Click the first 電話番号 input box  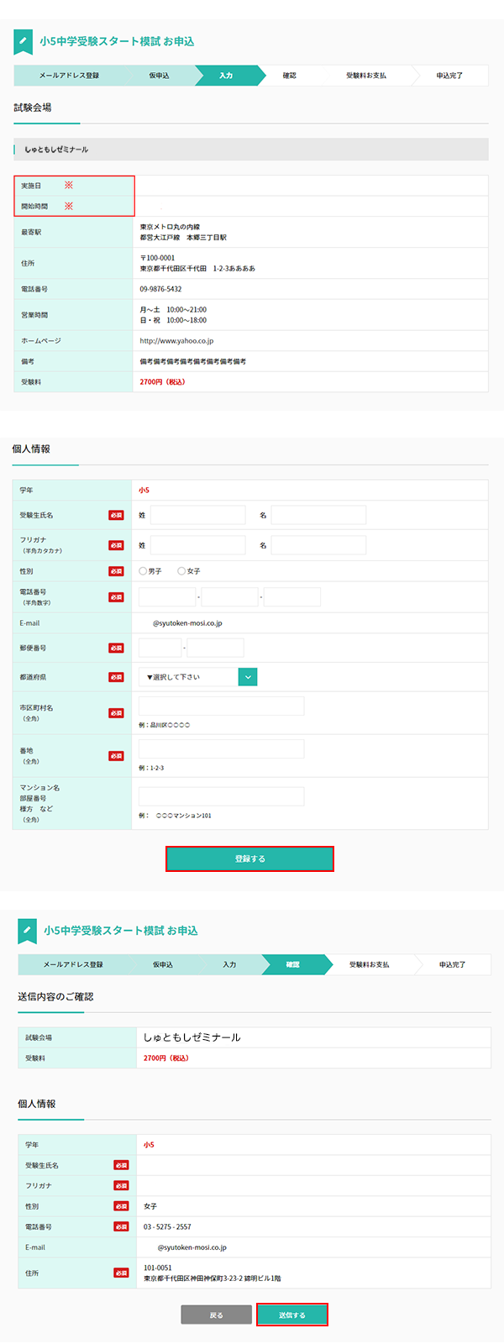pyautogui.click(x=167, y=597)
